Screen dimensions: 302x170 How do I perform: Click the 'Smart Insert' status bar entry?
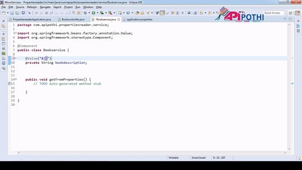tap(199, 158)
